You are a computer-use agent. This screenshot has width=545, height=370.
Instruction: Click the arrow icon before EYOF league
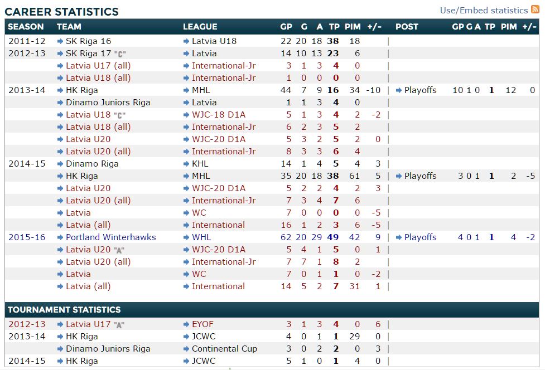(x=186, y=324)
